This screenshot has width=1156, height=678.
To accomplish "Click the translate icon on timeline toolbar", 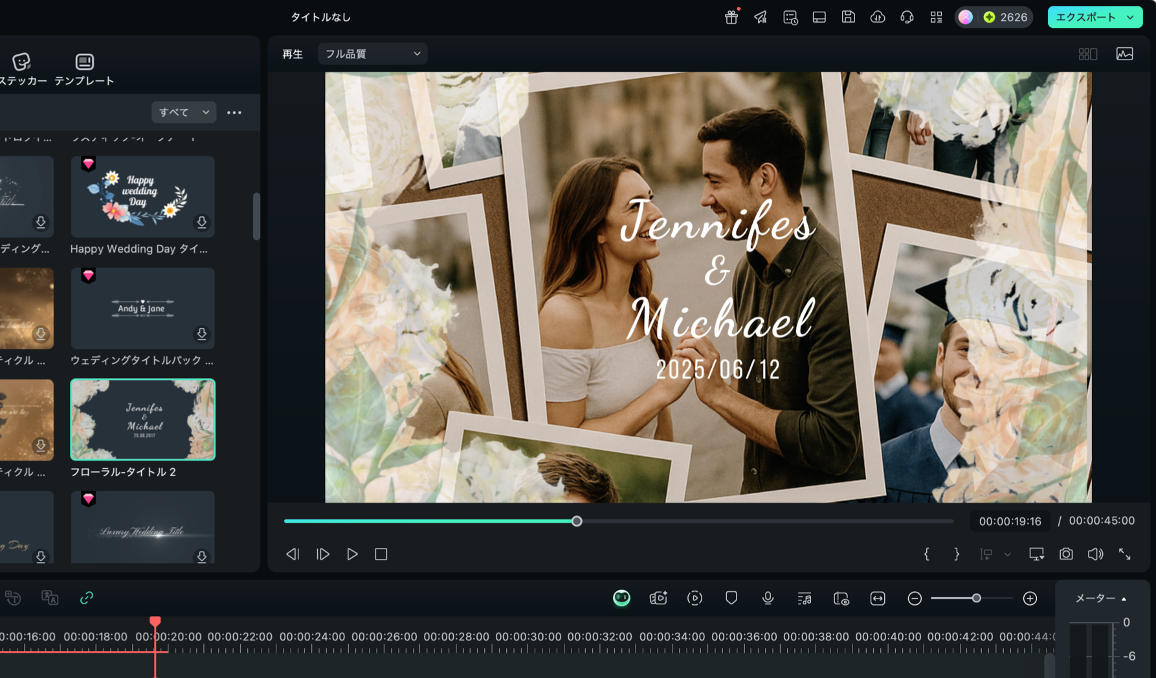I will [50, 598].
